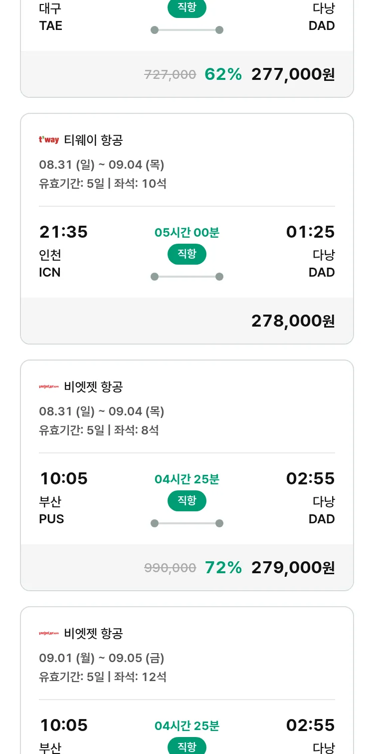
Task: Tap the 직항 badge on the Daegu flight
Action: [187, 8]
